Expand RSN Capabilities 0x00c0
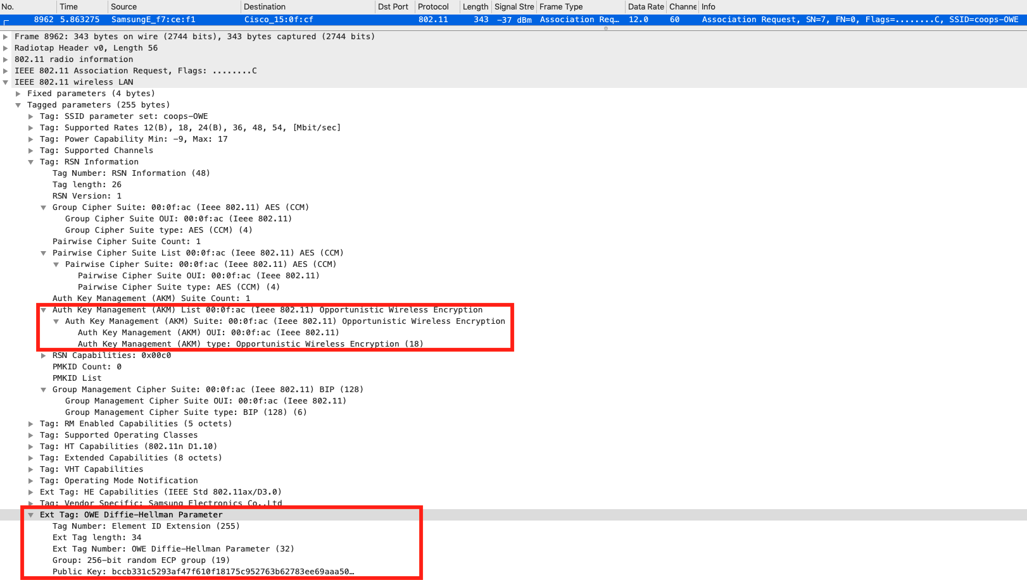 coord(44,355)
